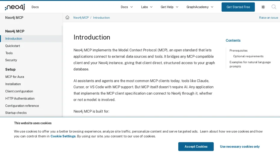The height and width of the screenshot is (158, 280).
Task: Open Installation sidebar page
Action: pyautogui.click(x=13, y=84)
